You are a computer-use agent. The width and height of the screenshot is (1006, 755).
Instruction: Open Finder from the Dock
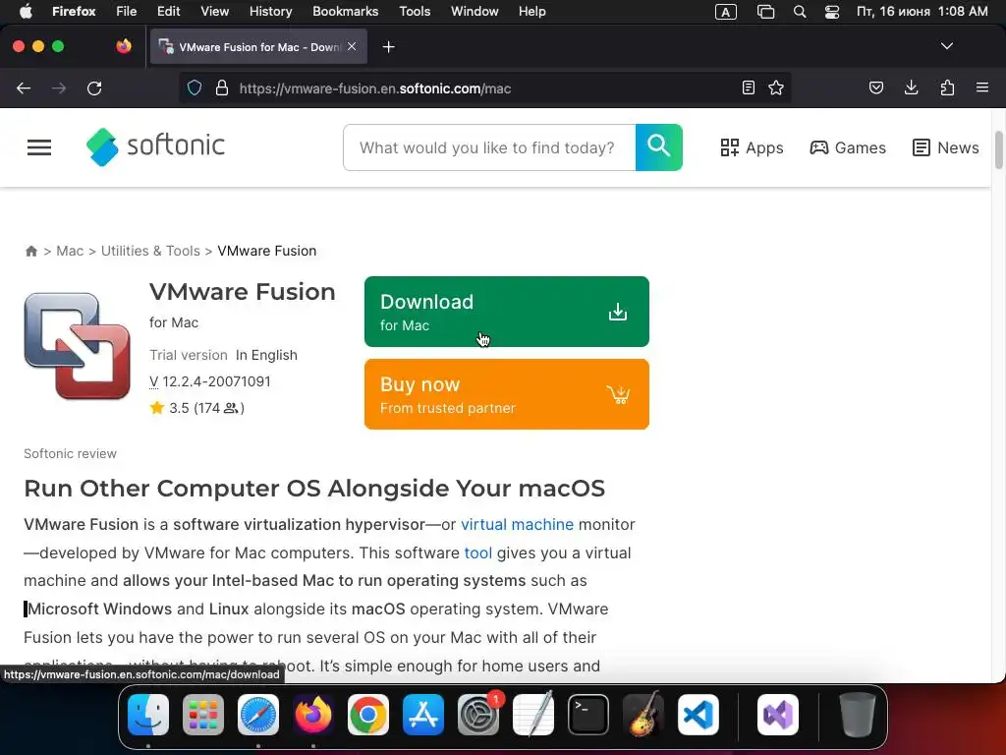[x=148, y=715]
